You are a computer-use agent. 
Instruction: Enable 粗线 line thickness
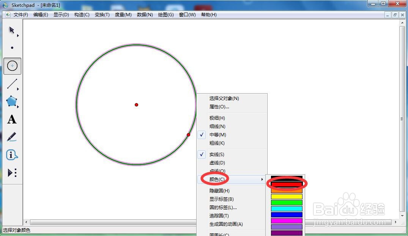coord(217,143)
